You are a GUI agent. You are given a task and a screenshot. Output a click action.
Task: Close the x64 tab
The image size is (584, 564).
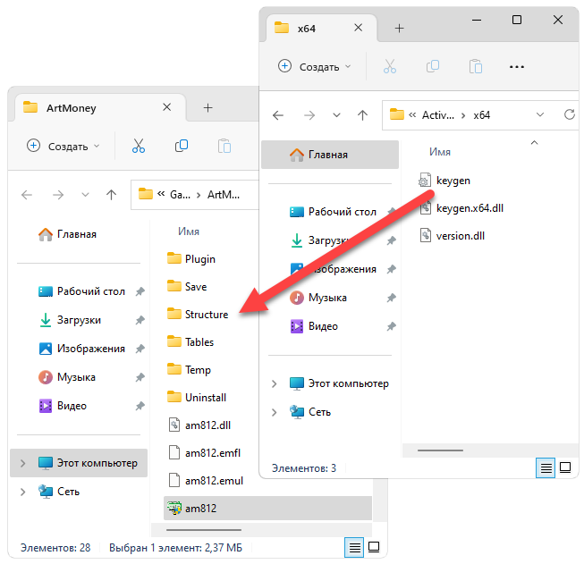358,28
